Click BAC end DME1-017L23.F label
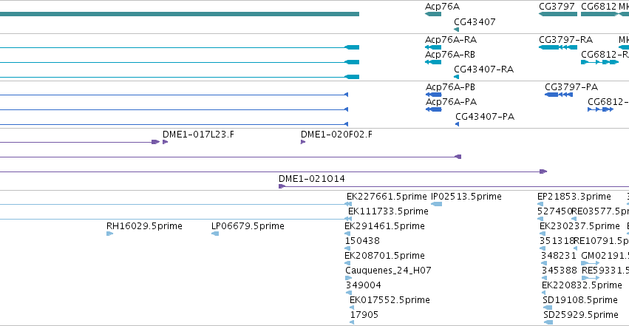 click(x=198, y=135)
